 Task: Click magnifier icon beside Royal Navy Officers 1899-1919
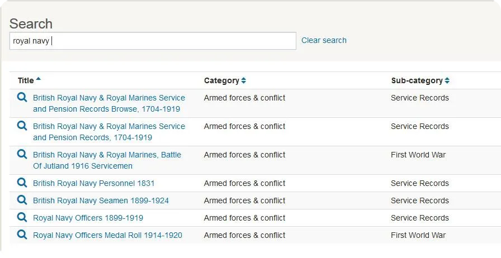pyautogui.click(x=22, y=217)
